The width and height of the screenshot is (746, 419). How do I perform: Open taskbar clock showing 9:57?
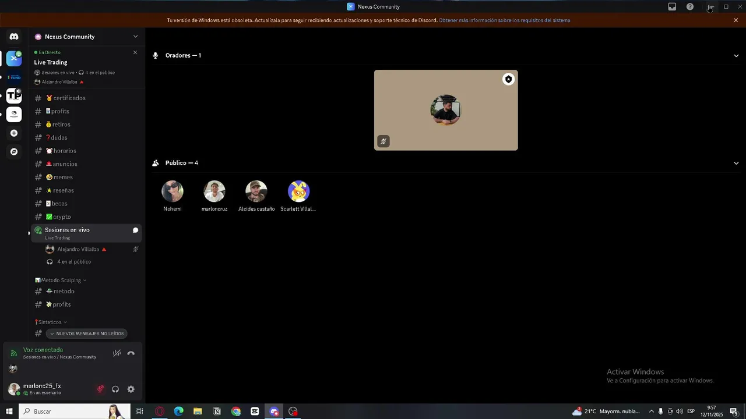click(712, 411)
